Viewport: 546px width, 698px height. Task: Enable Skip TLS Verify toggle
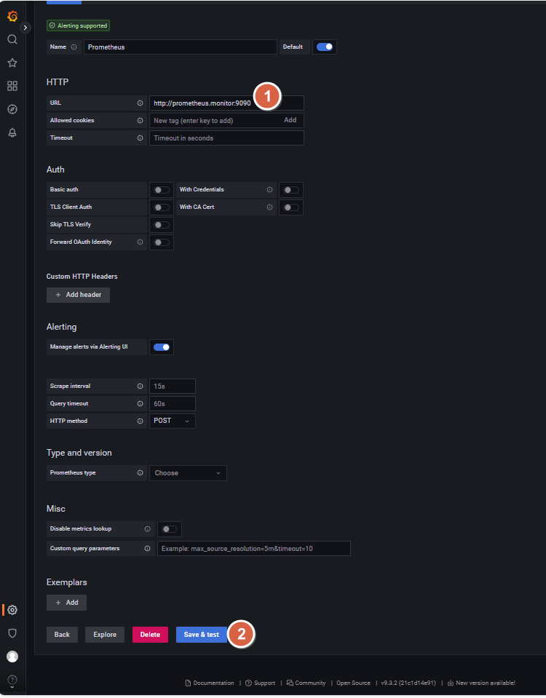162,225
